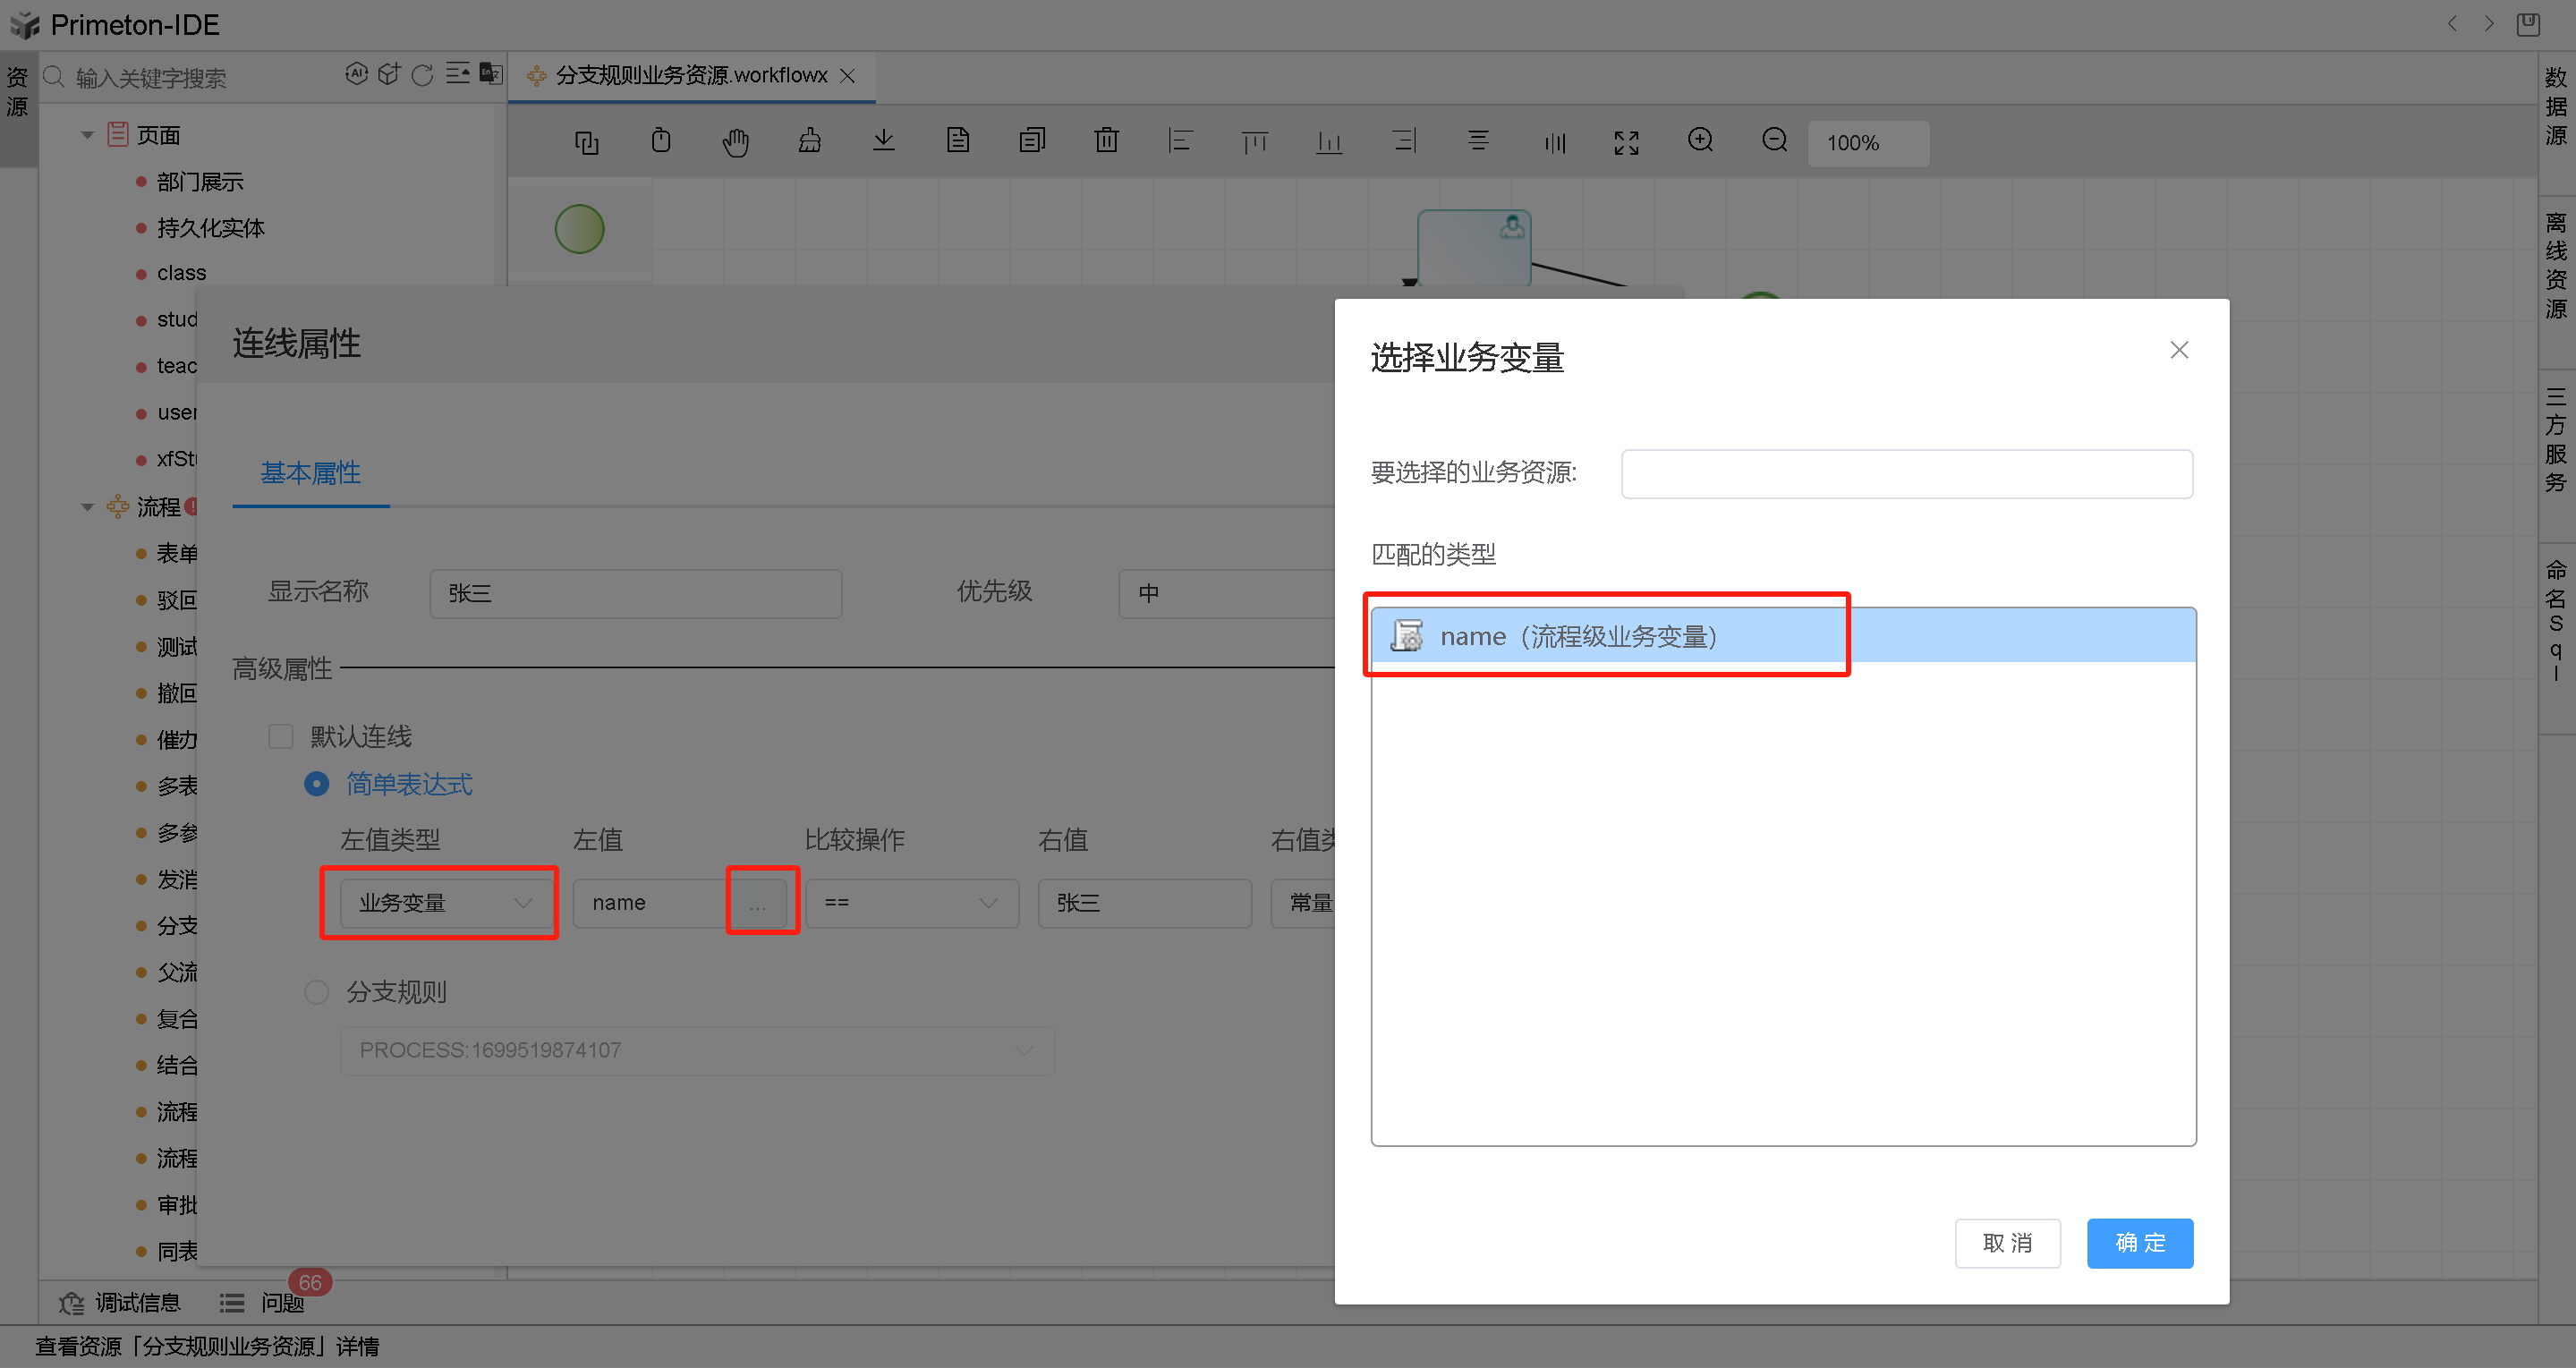Viewport: 2576px width, 1368px height.
Task: Click the trash delete icon in toolbar
Action: pyautogui.click(x=1106, y=141)
